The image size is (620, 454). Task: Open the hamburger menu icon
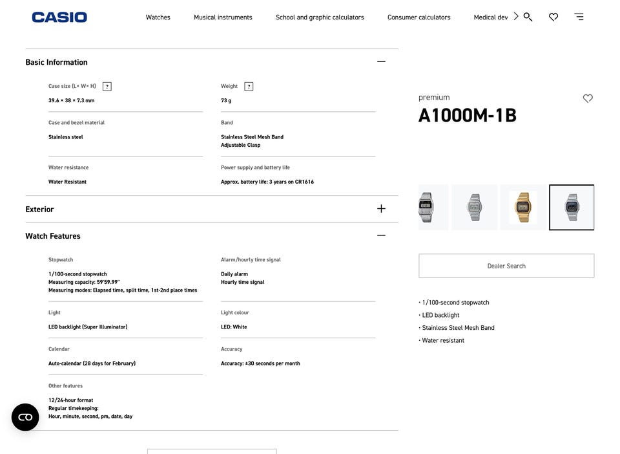[x=579, y=17]
